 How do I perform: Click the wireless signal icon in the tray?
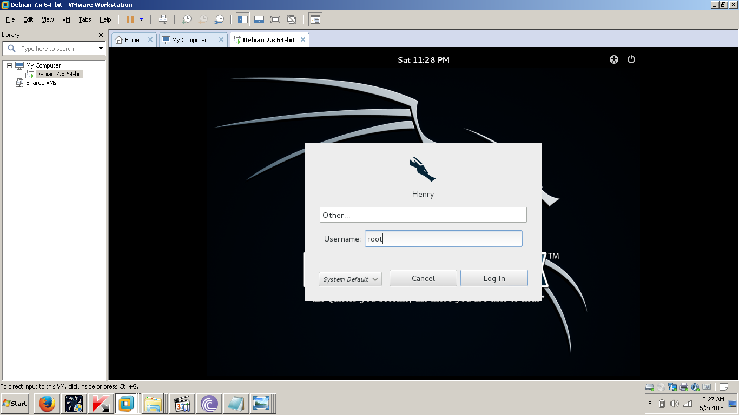click(688, 404)
